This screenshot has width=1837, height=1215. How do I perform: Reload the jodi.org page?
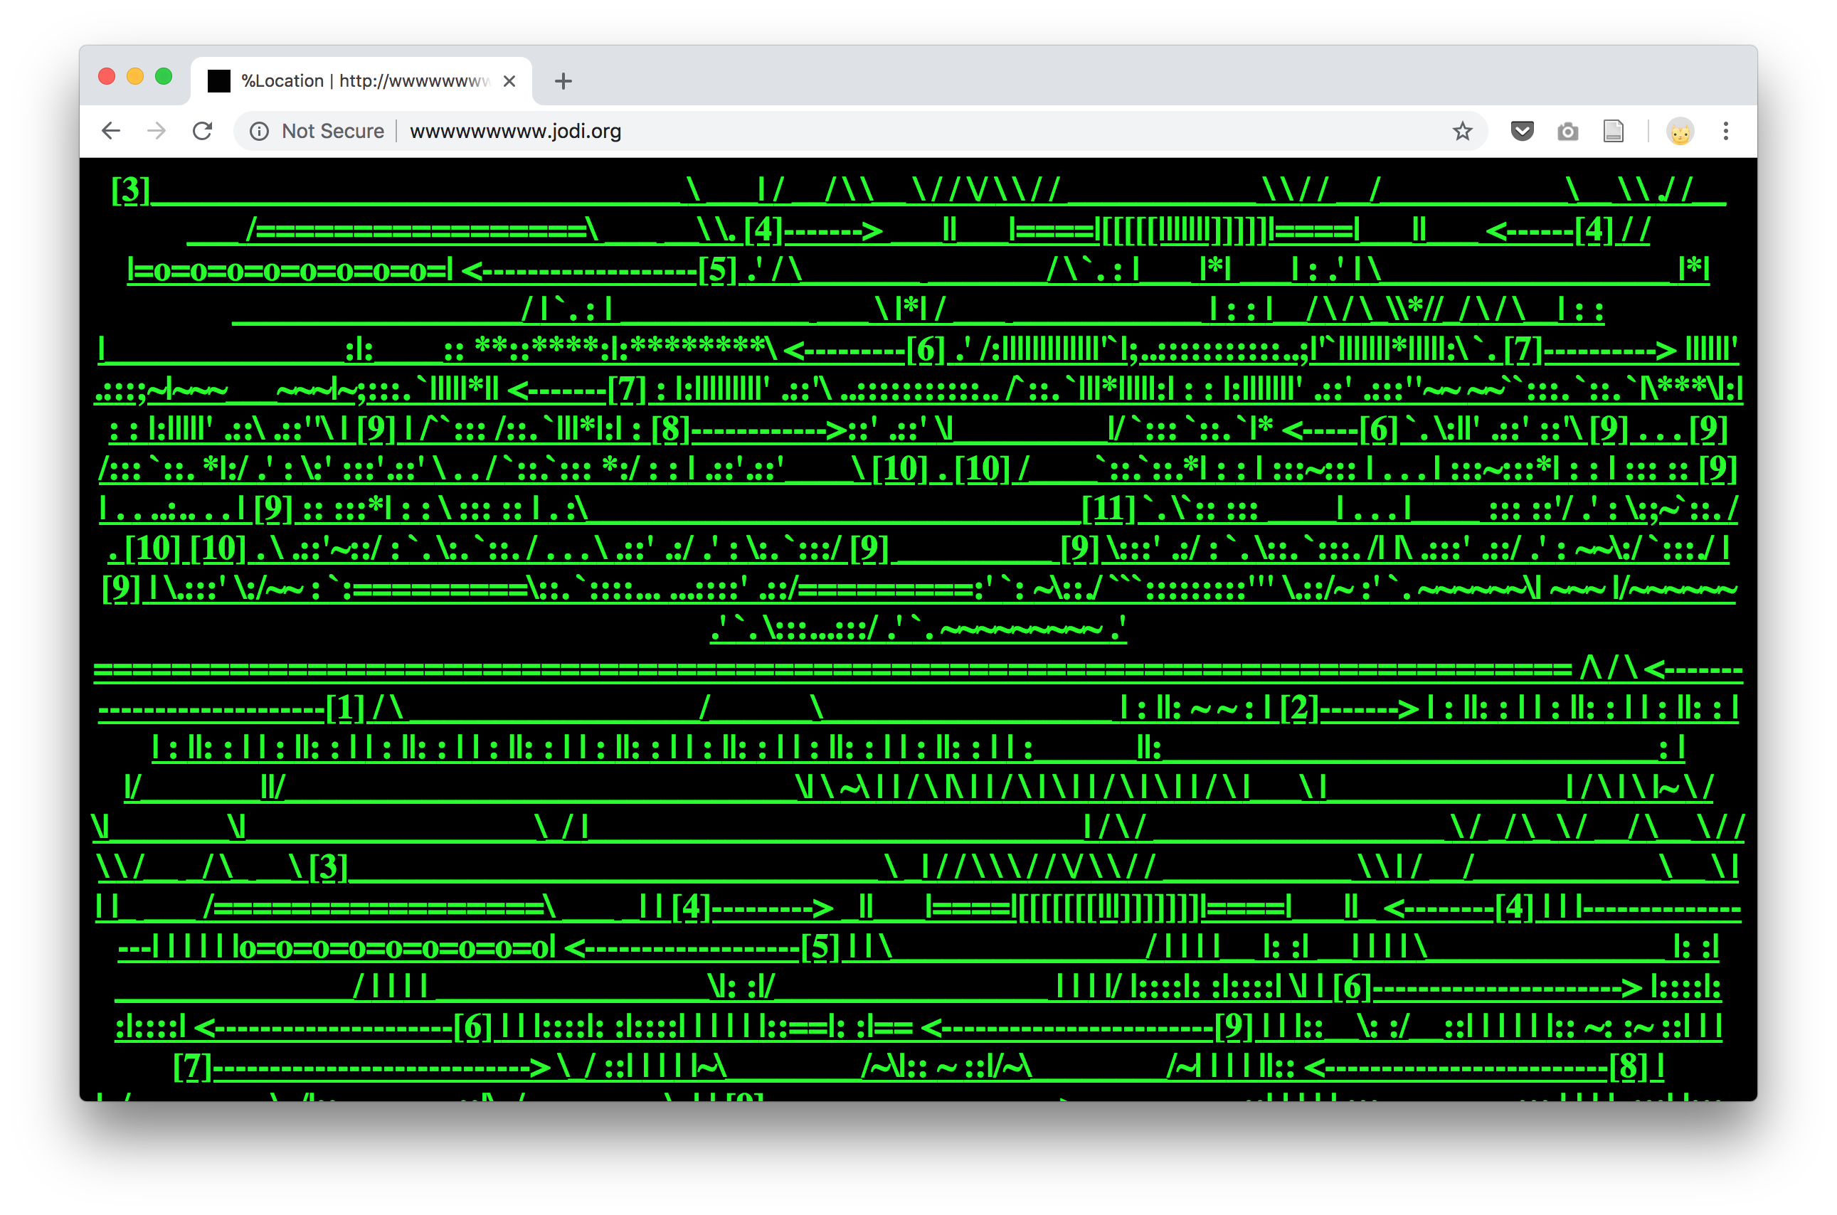(x=202, y=131)
